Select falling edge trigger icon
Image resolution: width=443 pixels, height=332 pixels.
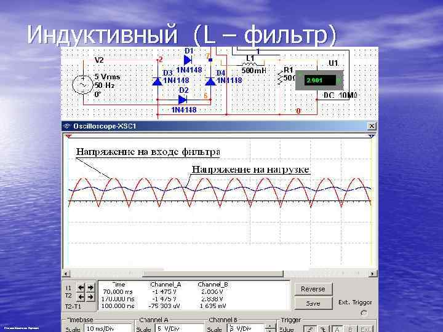[x=323, y=329]
